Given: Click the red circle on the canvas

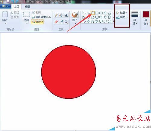Looking at the screenshot, I should [x=69, y=72].
